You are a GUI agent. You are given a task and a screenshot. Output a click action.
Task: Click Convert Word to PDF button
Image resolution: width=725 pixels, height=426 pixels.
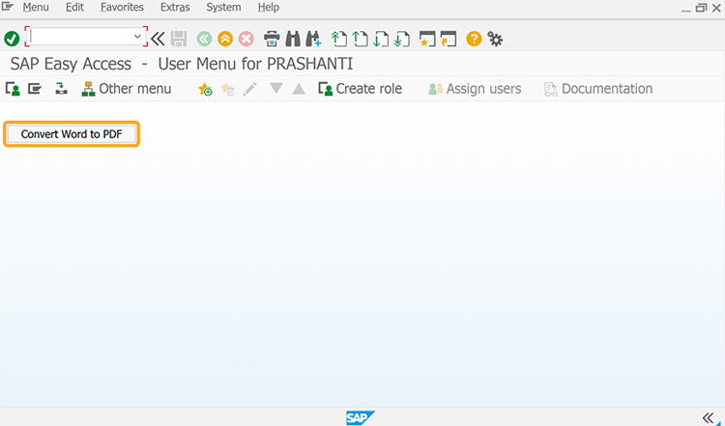tap(72, 134)
